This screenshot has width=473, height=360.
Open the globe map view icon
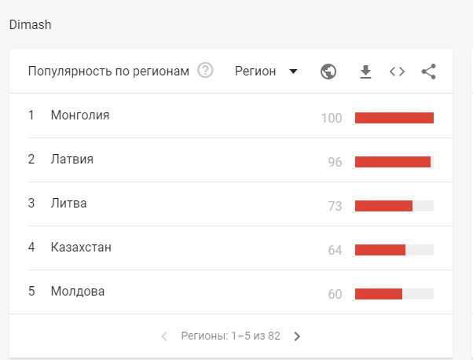[x=328, y=72]
